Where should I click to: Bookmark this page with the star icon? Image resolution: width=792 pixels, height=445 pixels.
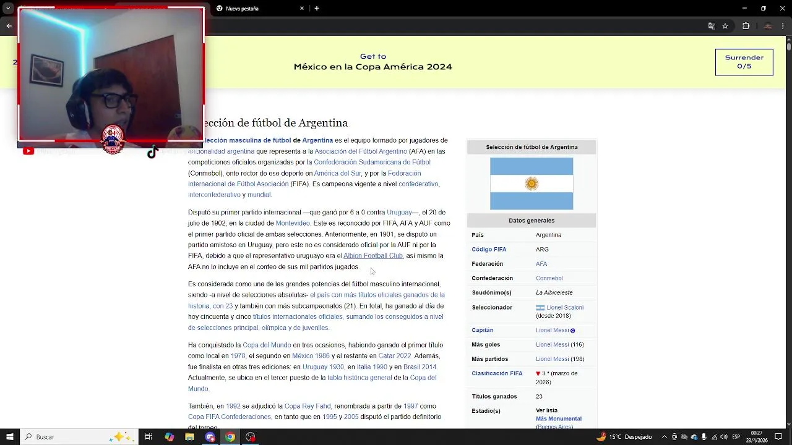click(x=725, y=26)
